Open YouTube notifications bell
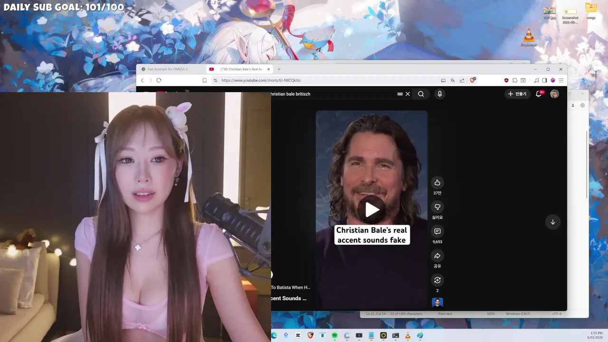The image size is (608, 342). [x=539, y=94]
